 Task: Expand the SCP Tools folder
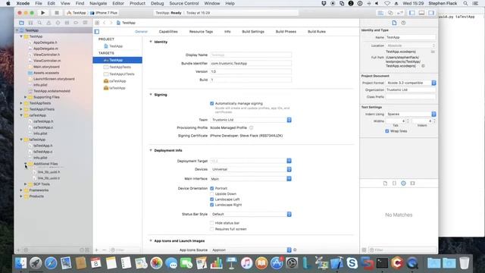(25, 184)
